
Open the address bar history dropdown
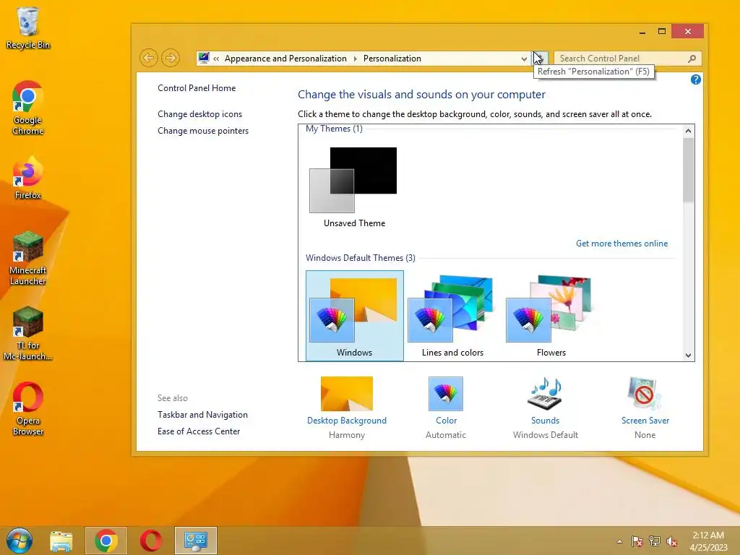click(524, 59)
